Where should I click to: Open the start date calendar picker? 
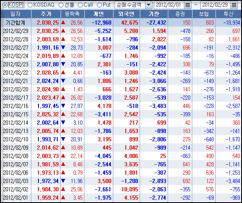(x=188, y=5)
